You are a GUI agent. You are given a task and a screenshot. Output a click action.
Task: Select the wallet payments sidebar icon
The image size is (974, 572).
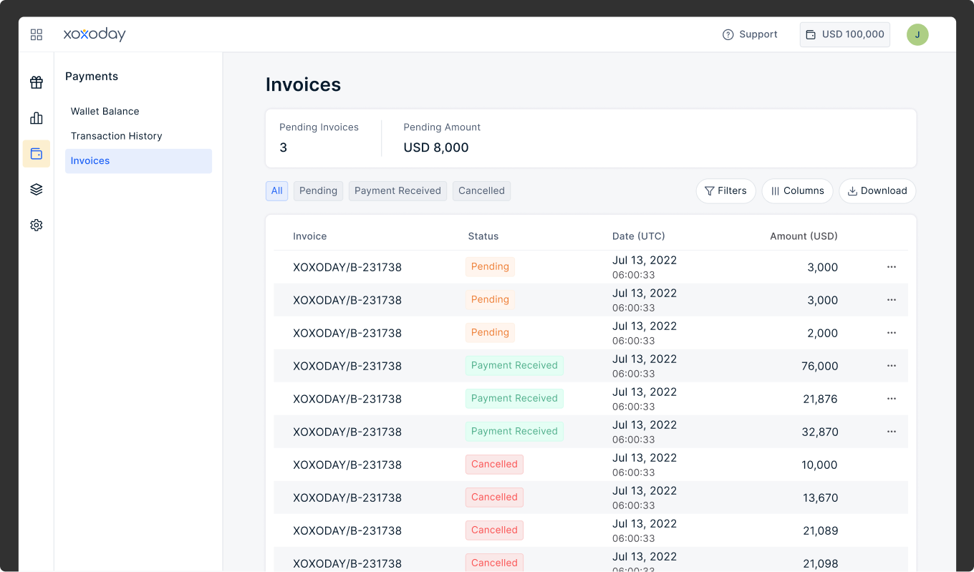[x=37, y=154]
